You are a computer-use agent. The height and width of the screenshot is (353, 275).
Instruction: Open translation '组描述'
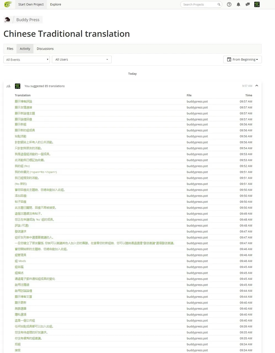coord(19,273)
